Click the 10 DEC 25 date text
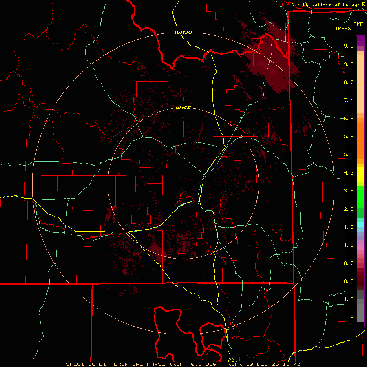 click(262, 364)
